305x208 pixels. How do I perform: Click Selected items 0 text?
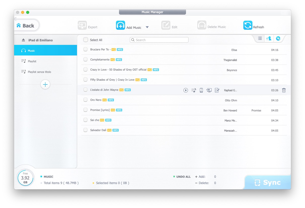tap(112, 183)
